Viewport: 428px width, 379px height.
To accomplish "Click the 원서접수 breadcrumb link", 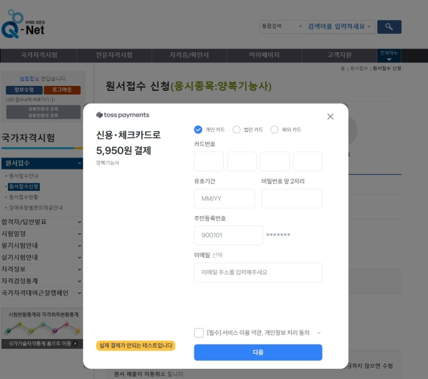I will tap(358, 68).
